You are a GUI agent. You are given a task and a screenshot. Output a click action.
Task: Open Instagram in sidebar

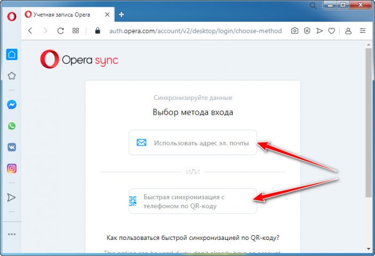(12, 169)
